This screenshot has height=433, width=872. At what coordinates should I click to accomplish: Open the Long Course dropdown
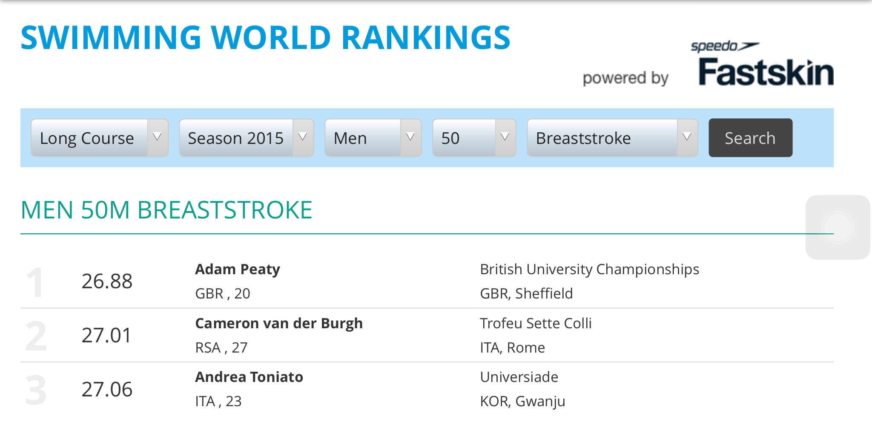click(x=100, y=138)
